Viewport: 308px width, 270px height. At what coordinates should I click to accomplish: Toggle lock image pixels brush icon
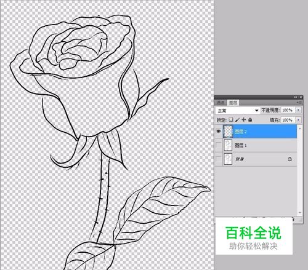[237, 119]
